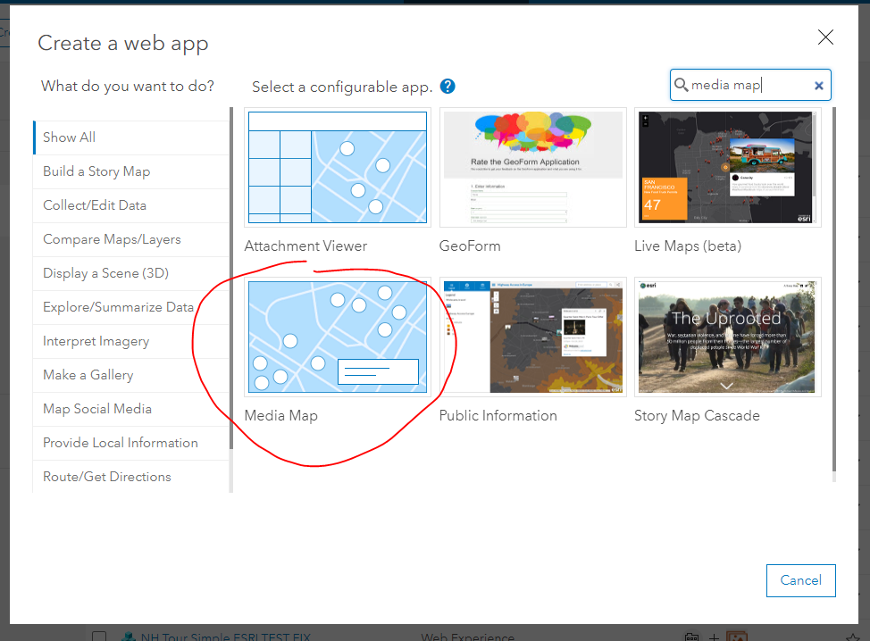This screenshot has width=870, height=641.
Task: Open the configurable app help icon
Action: (x=448, y=87)
